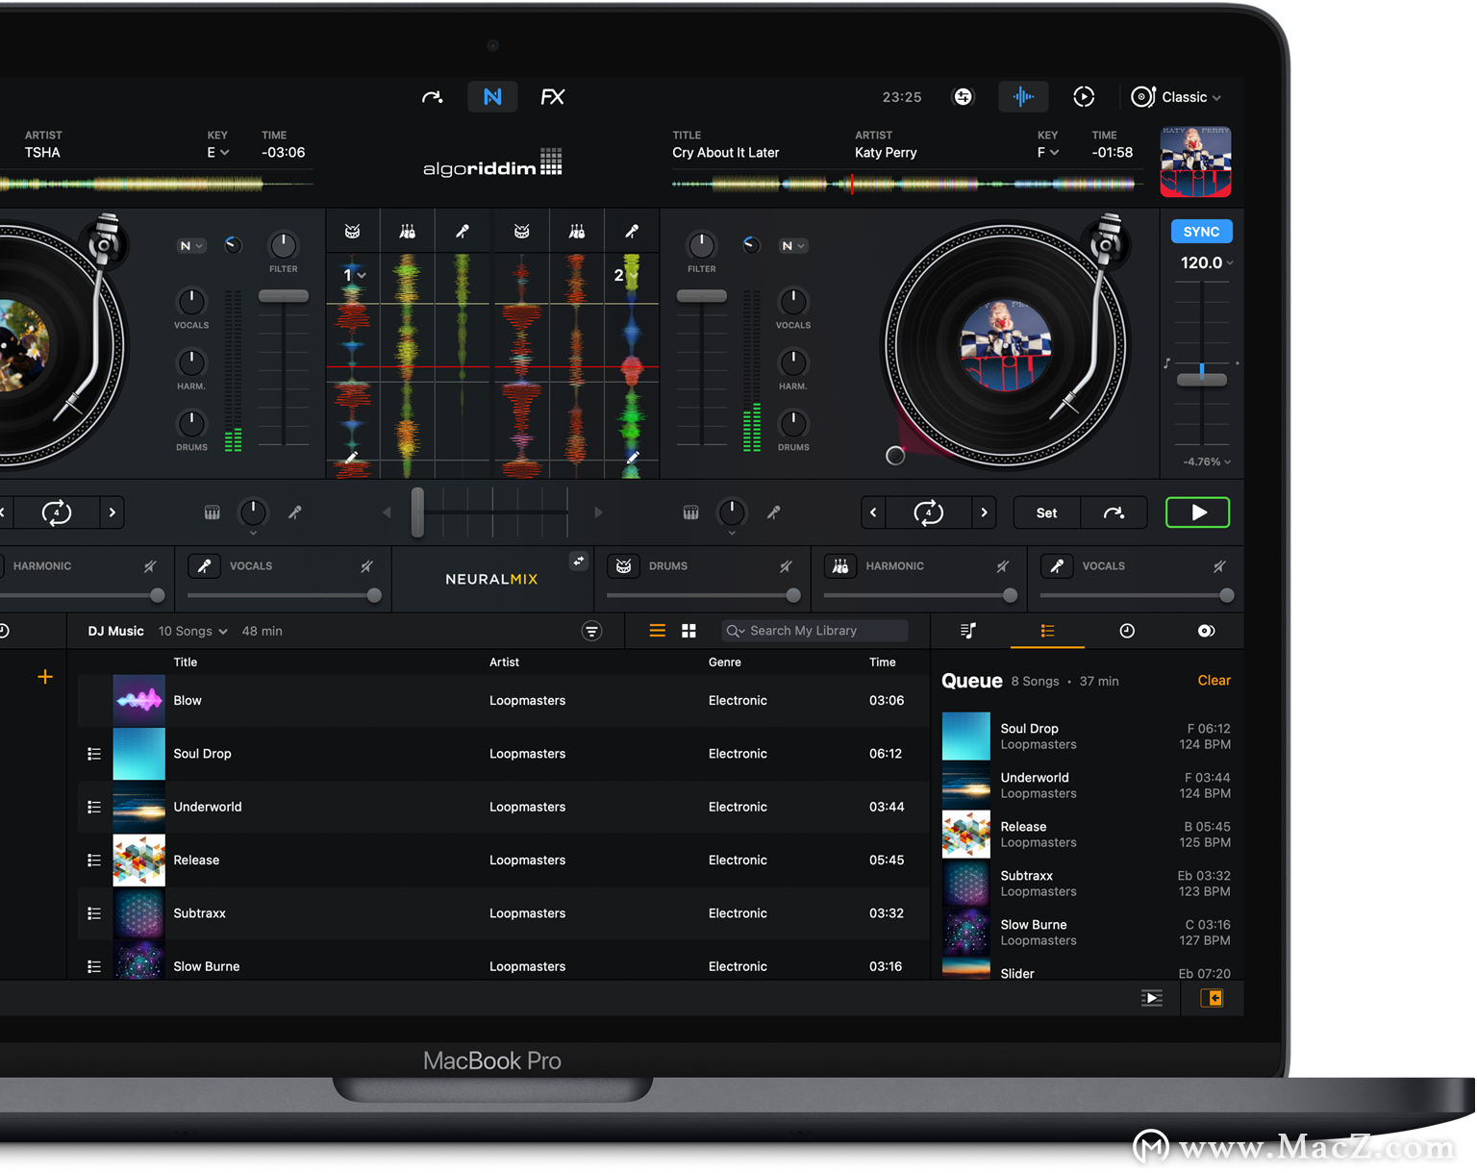Toggle the loop button on deck 1
The width and height of the screenshot is (1477, 1173).
57,512
